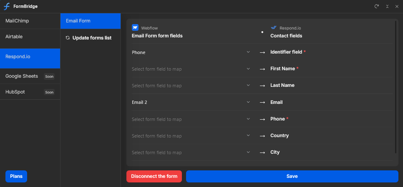
Task: Click the 'Country' label
Action: (280, 135)
